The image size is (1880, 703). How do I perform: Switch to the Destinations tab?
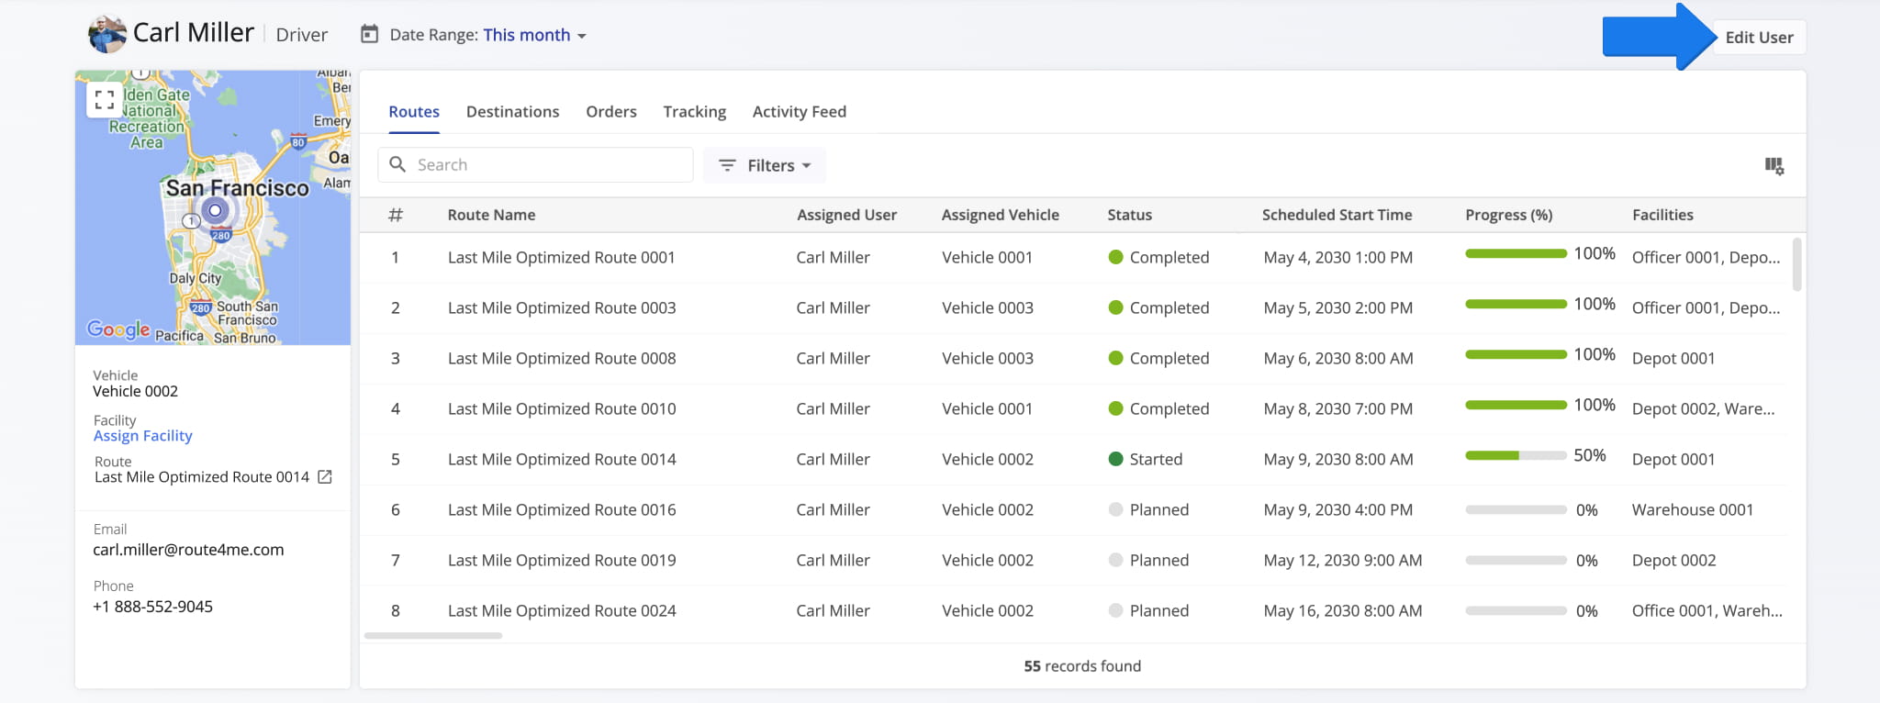point(512,112)
